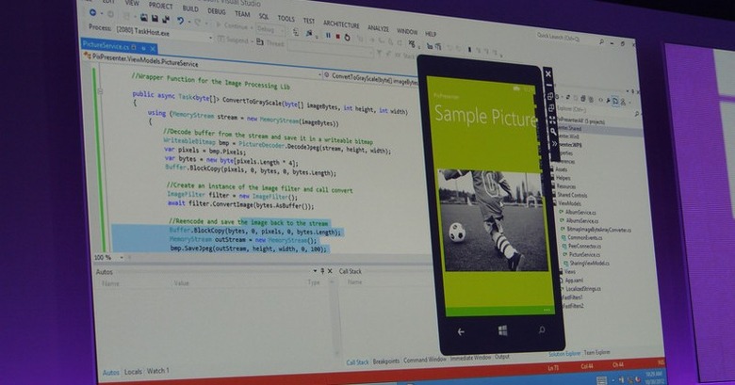Screen dimensions: 735x385
Task: Click the Save All icon
Action: tap(166, 19)
